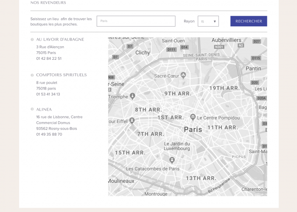This screenshot has height=212, width=297.
Task: Click the Aubervilliers label on map
Action: [x=226, y=40]
